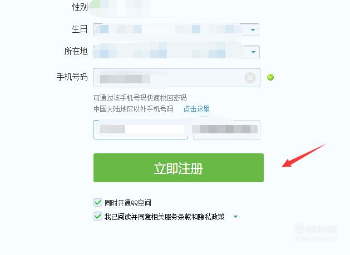Click the 立即注册 register button
Viewport: 350px width, 255px height.
click(x=179, y=168)
